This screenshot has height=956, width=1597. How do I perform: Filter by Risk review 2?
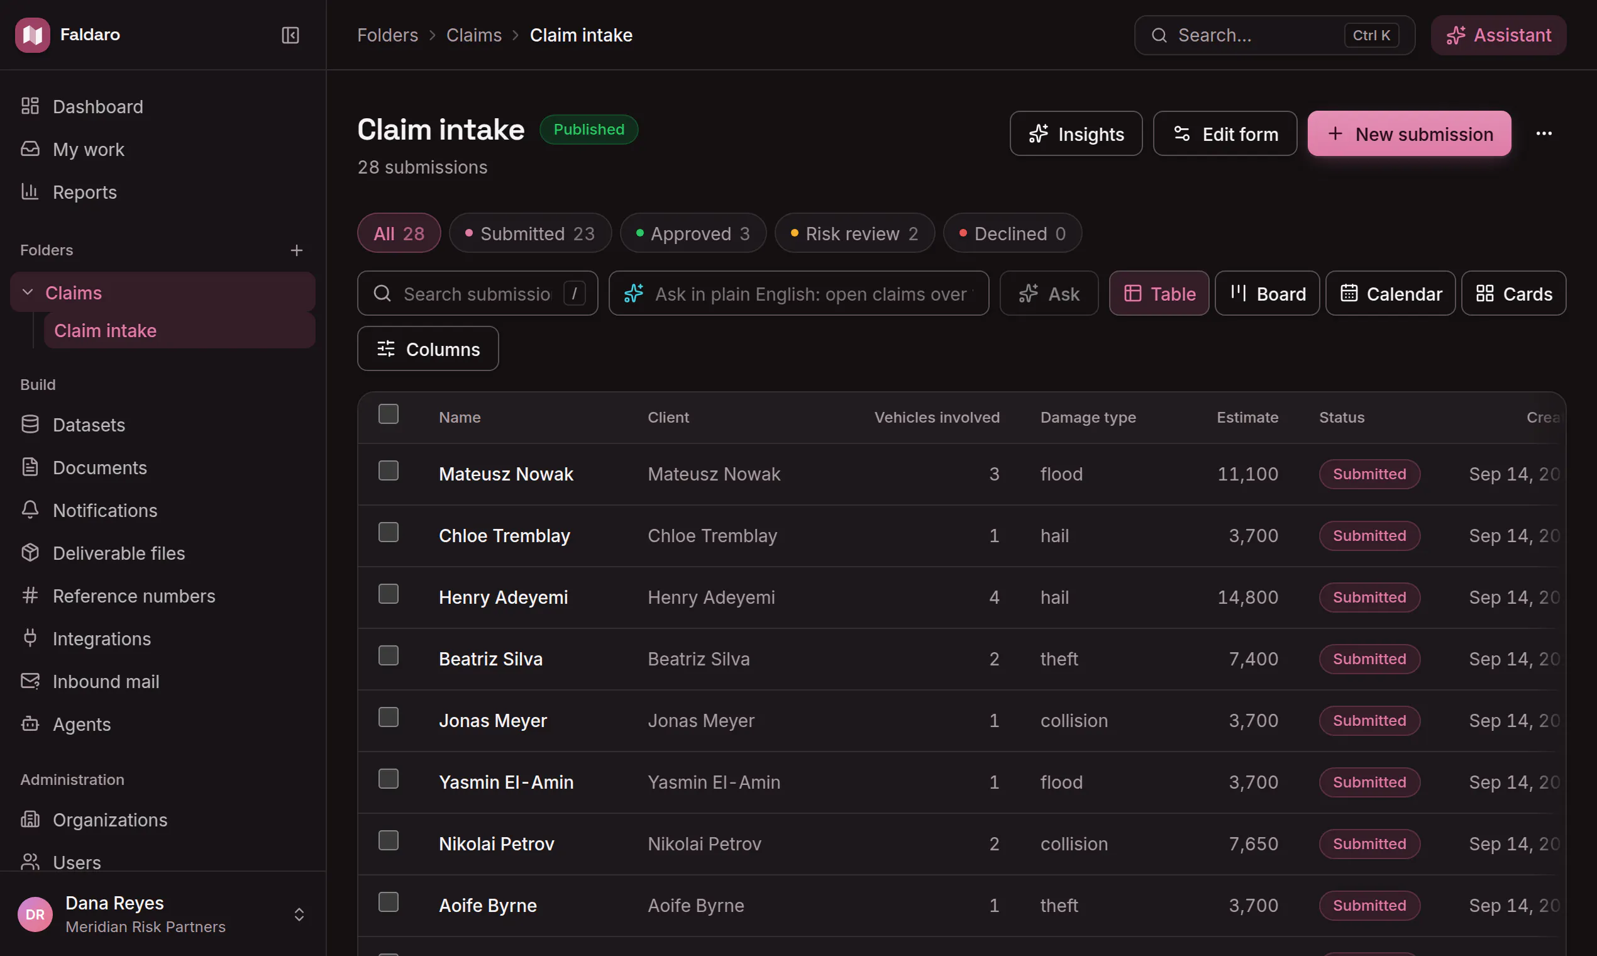coord(854,233)
